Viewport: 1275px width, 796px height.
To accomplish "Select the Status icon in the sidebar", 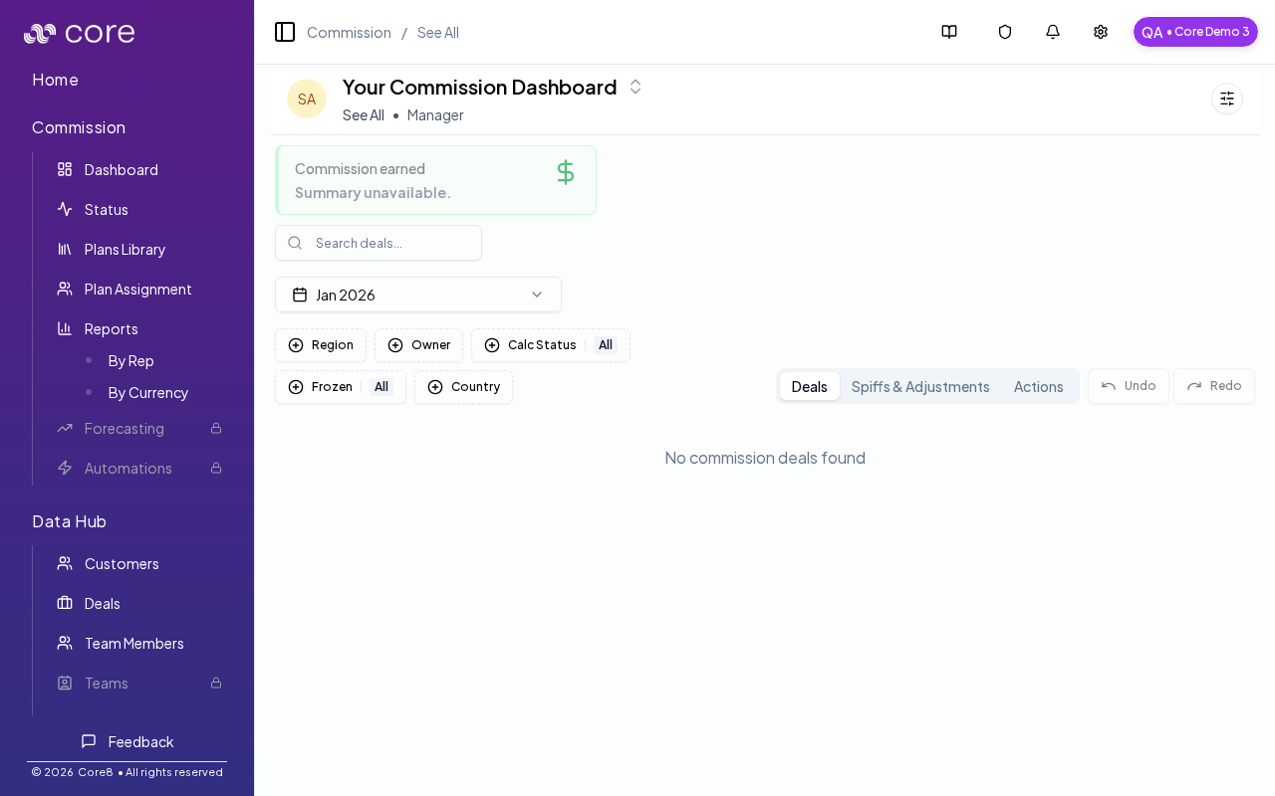I will [x=64, y=209].
